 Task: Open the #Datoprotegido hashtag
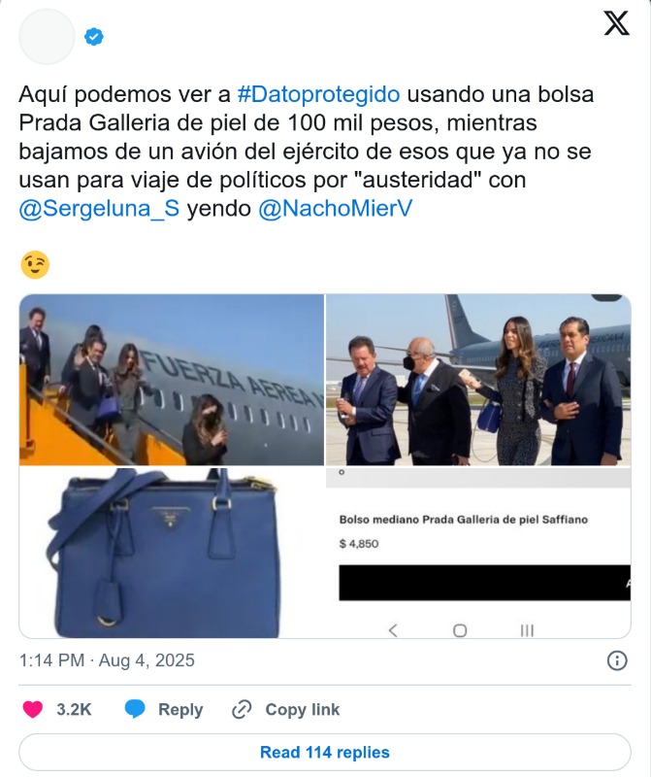[318, 94]
